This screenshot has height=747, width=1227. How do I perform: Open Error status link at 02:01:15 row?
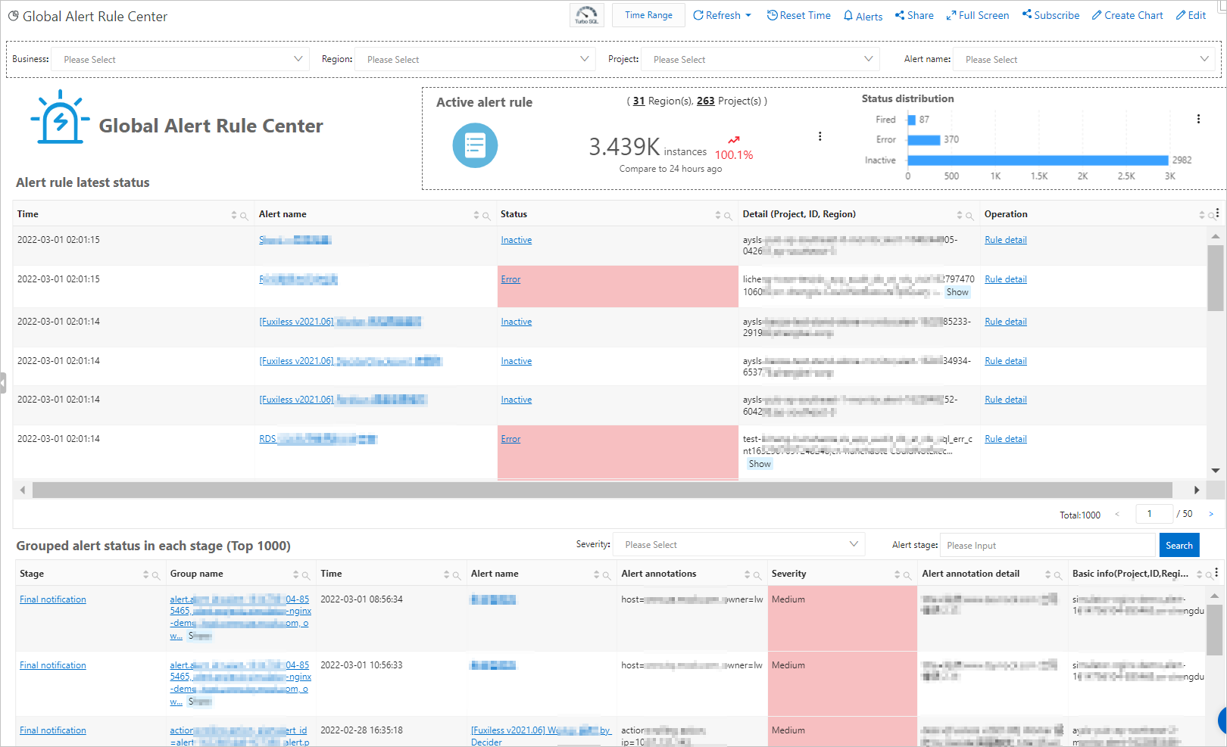tap(510, 279)
